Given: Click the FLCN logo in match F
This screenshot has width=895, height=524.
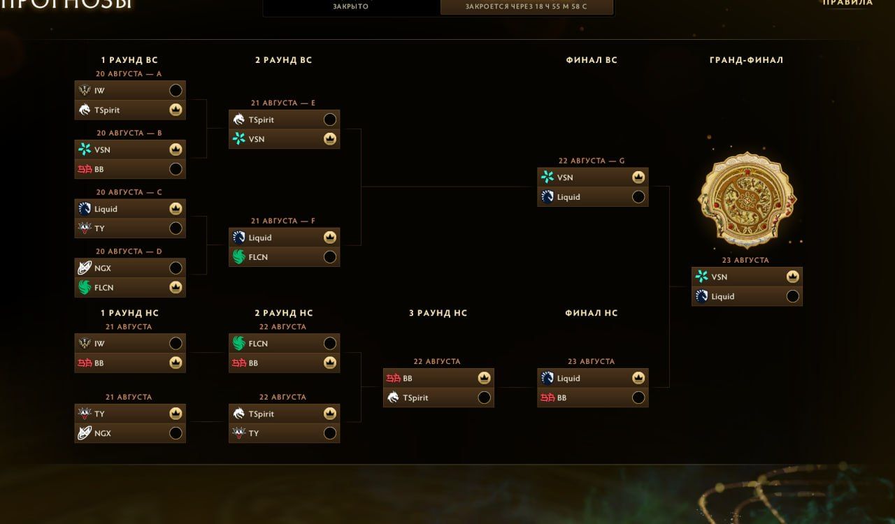Looking at the screenshot, I should tap(239, 257).
